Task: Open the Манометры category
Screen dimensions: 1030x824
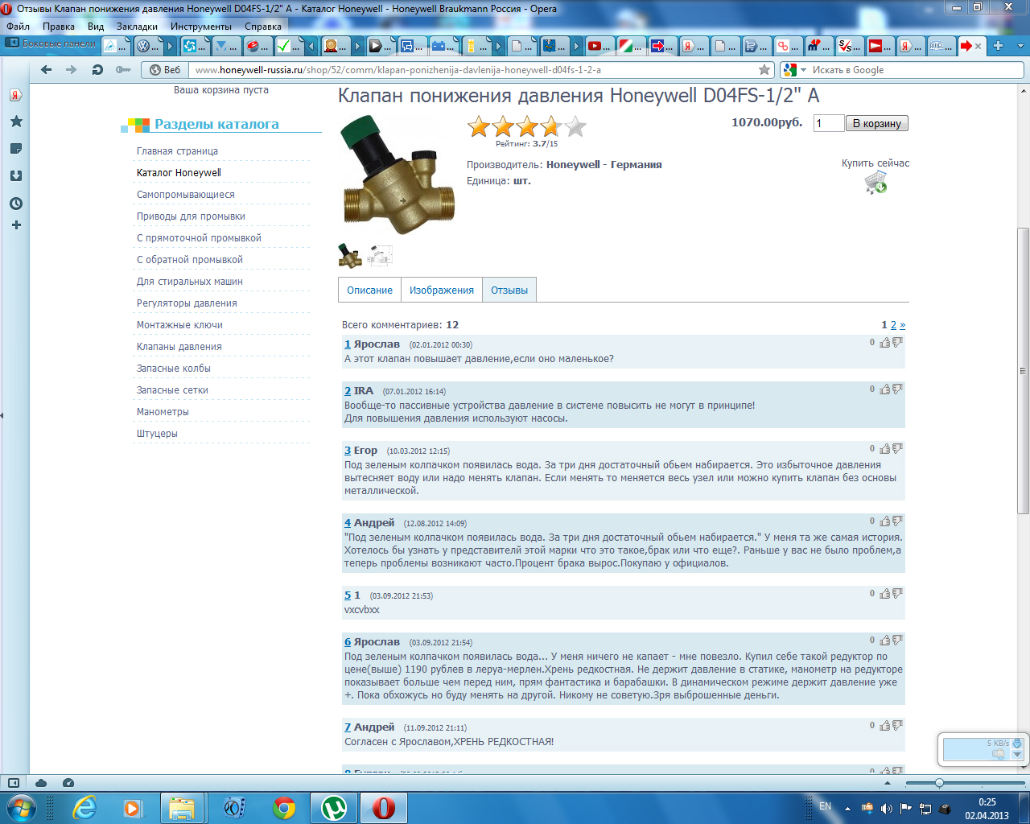Action: point(163,411)
